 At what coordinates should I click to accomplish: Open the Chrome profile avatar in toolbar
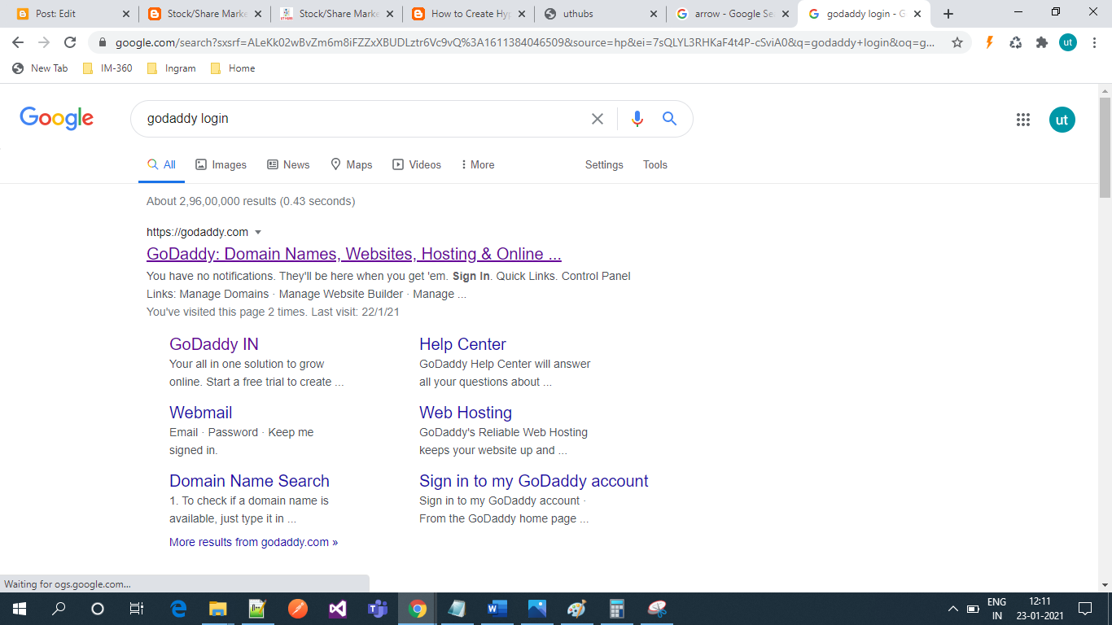click(x=1068, y=42)
